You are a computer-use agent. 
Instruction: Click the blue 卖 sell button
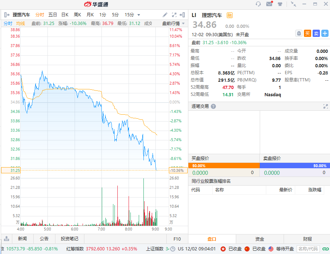click(x=316, y=33)
